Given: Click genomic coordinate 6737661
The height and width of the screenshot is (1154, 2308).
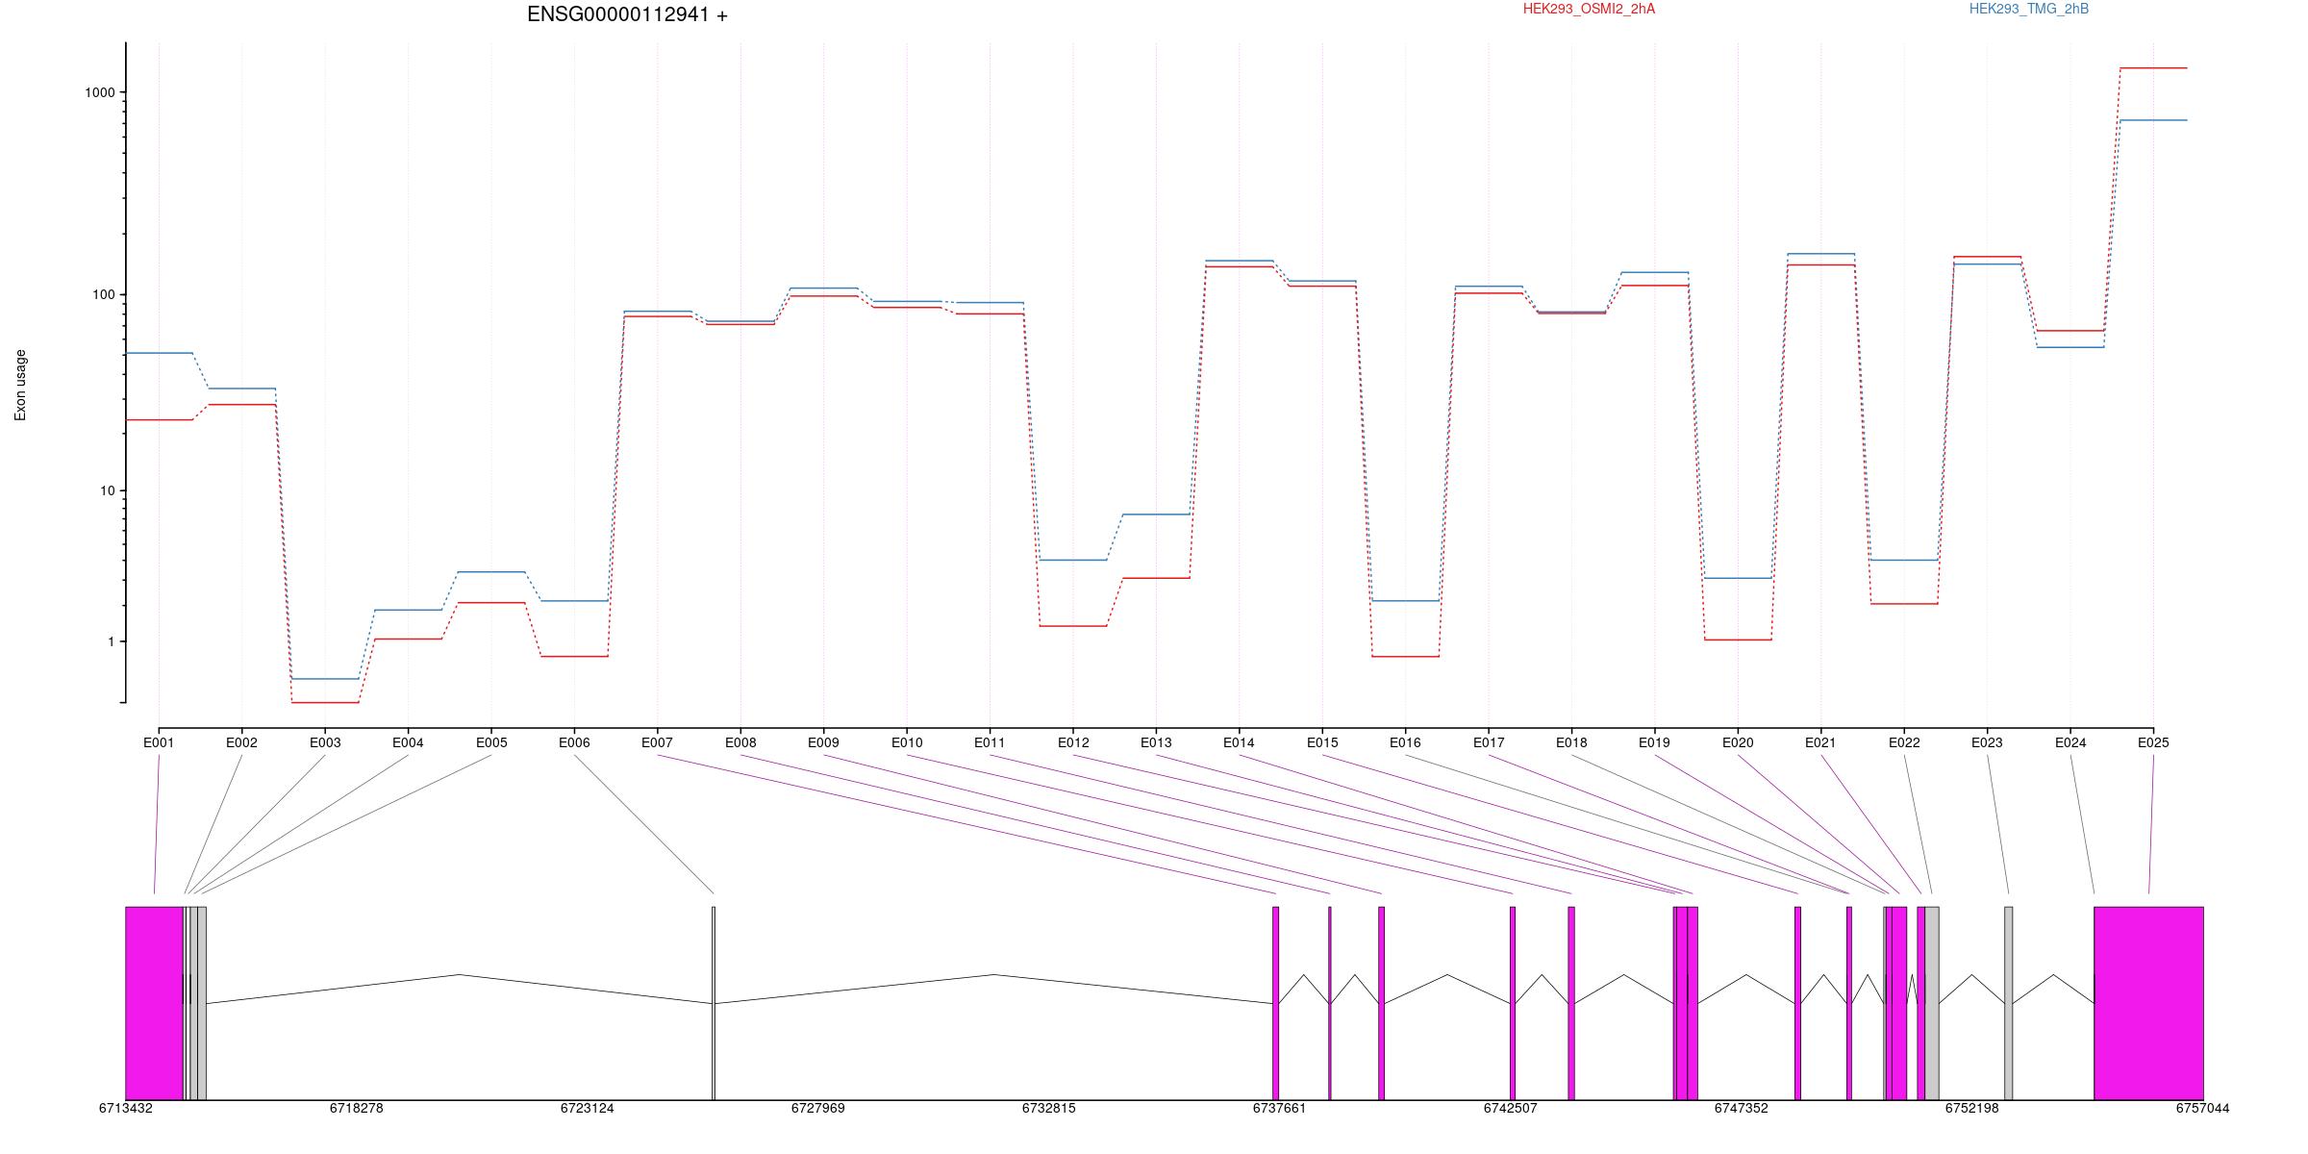Looking at the screenshot, I should pos(1280,1108).
